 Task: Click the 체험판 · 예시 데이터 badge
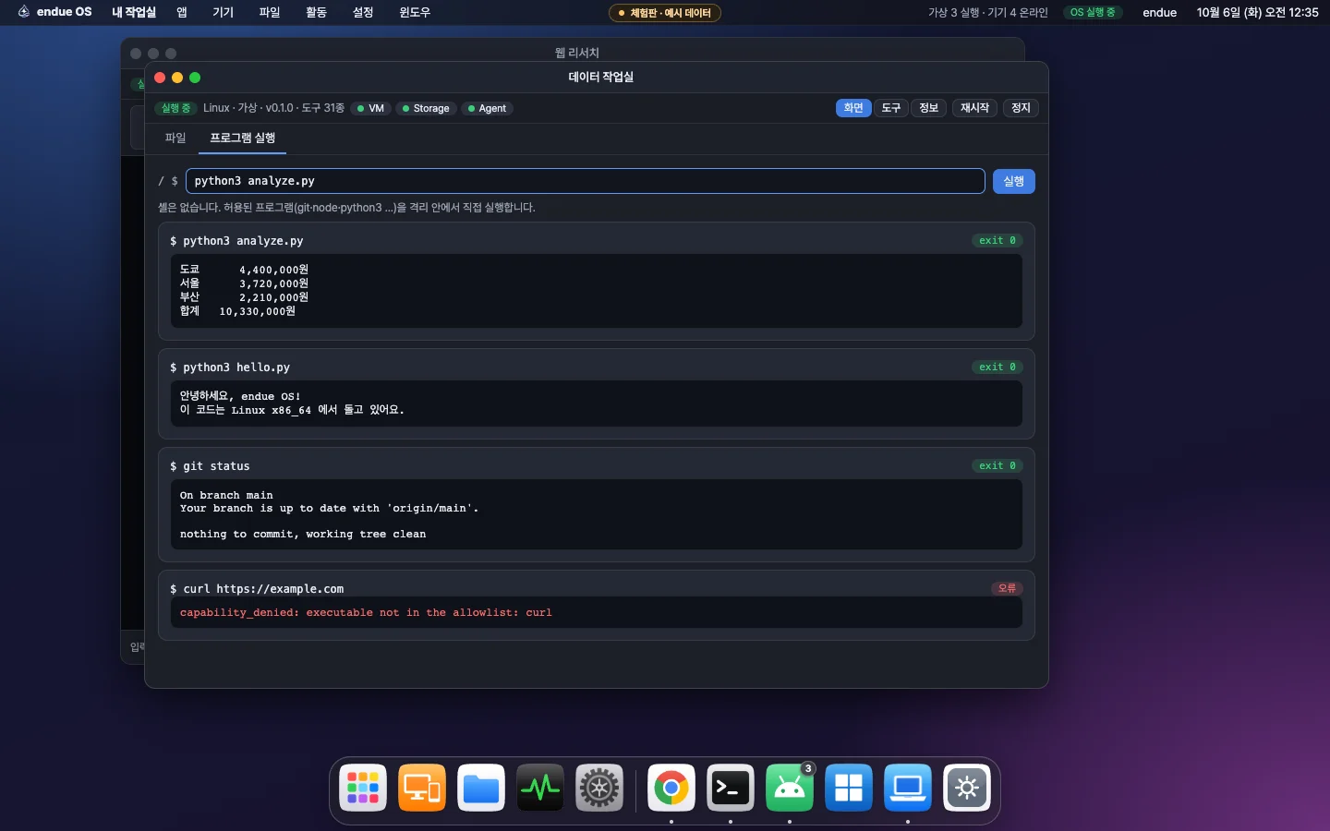click(665, 13)
